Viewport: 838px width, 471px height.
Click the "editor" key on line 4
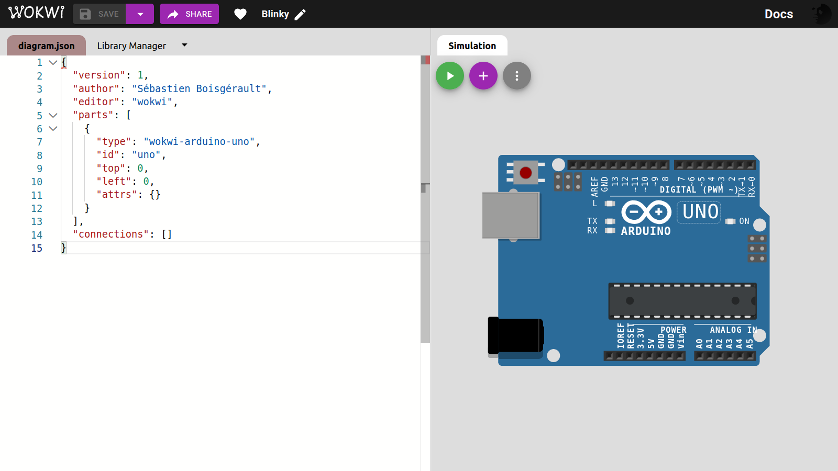click(96, 102)
